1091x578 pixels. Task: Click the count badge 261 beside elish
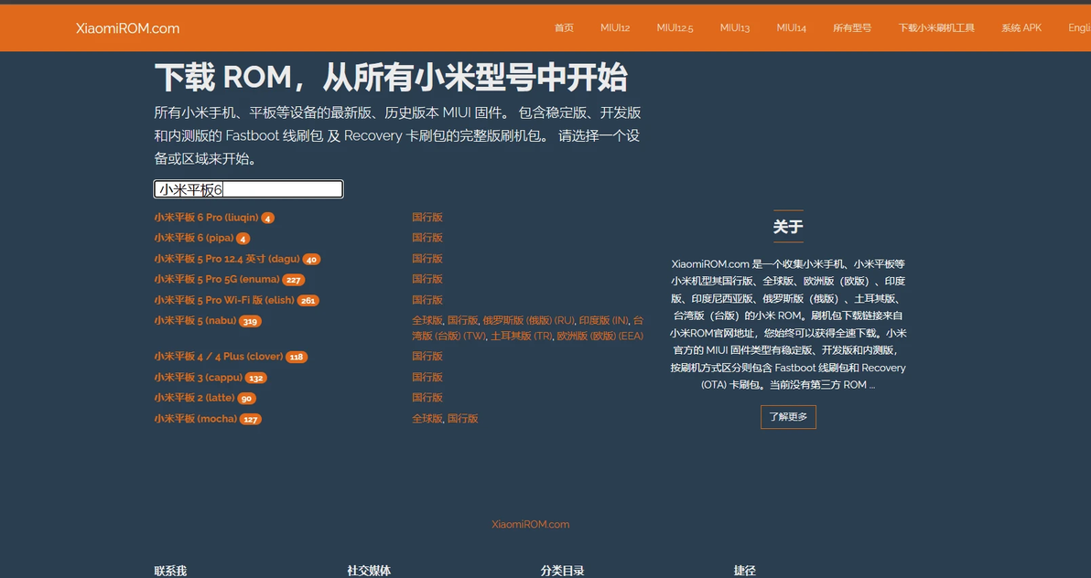tap(308, 301)
